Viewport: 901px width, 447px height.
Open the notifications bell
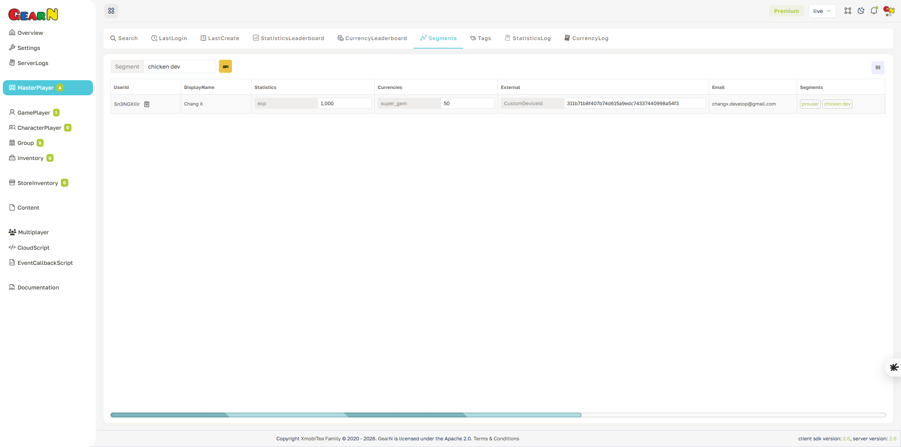click(874, 11)
